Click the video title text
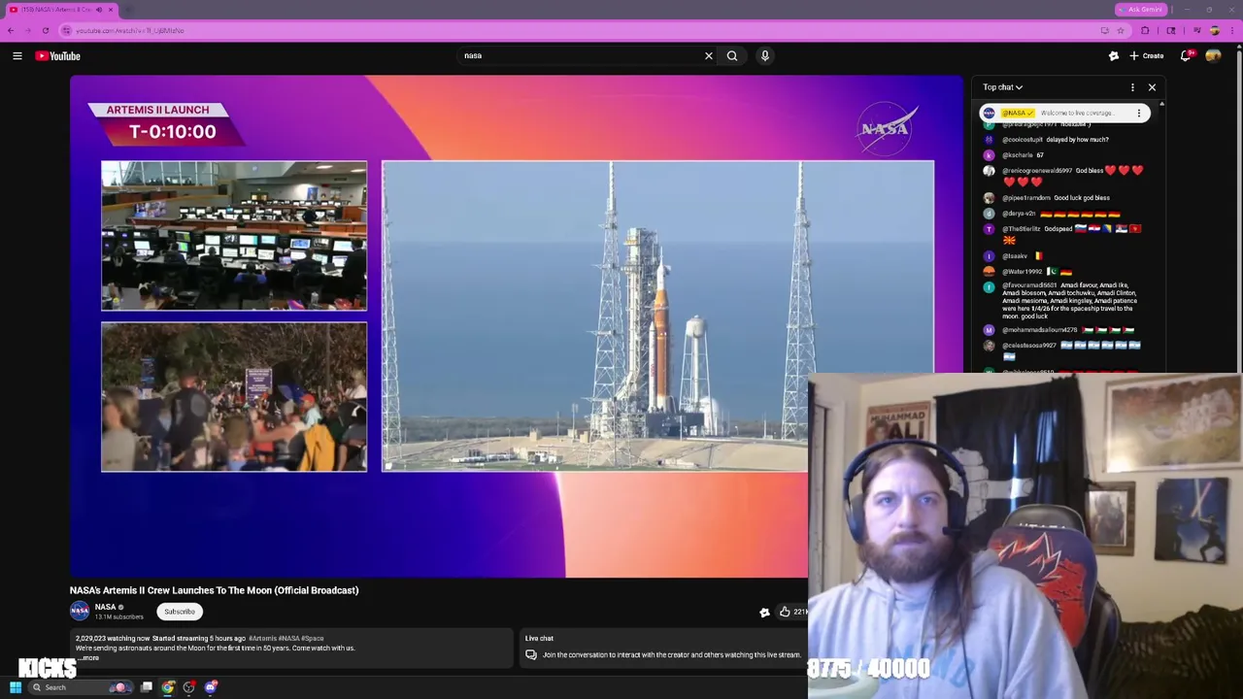The height and width of the screenshot is (699, 1243). [214, 590]
